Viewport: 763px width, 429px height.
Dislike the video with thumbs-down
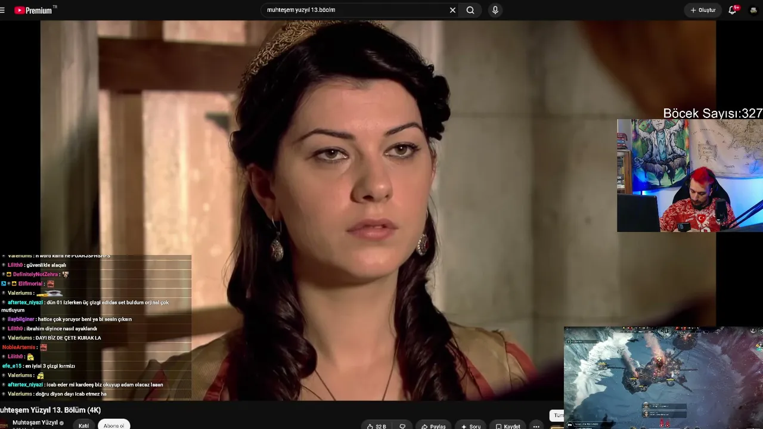click(x=403, y=426)
